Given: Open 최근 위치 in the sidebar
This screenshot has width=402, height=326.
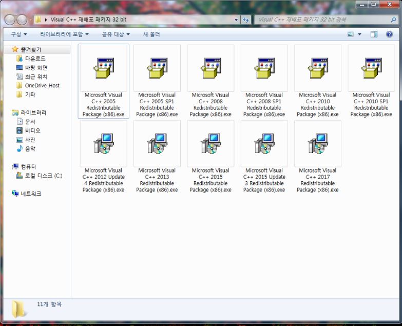Looking at the screenshot, I should click(x=36, y=76).
